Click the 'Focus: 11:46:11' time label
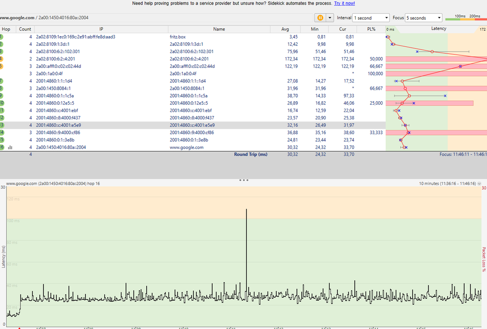Image resolution: width=487 pixels, height=329 pixels. (x=463, y=155)
